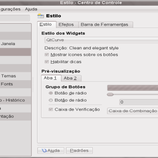
Task: Click the highlighted sidebar entry
Action: click(x=15, y=52)
